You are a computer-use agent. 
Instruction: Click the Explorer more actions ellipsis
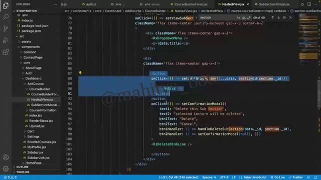click(x=55, y=4)
